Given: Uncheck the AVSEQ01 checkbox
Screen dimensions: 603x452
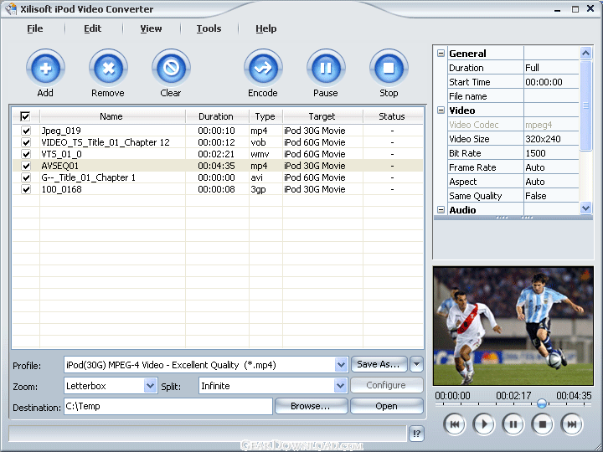Looking at the screenshot, I should pos(26,166).
